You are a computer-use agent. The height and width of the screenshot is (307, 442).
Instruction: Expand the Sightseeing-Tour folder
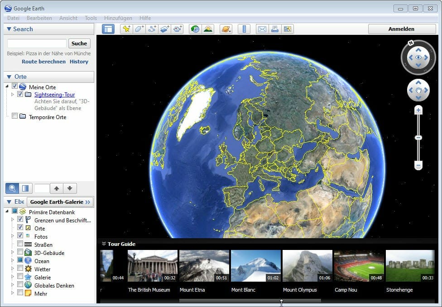pyautogui.click(x=13, y=95)
